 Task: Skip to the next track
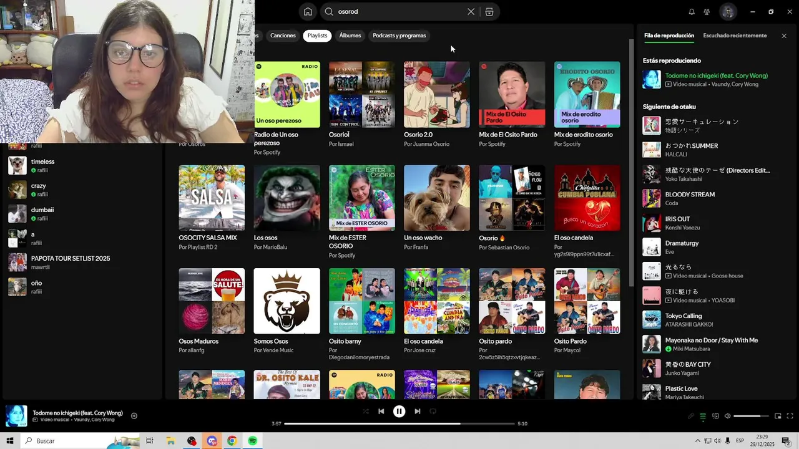418,411
